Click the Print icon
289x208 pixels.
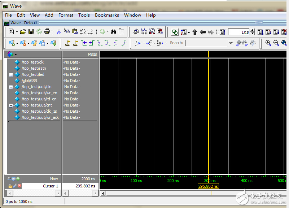point(47,32)
